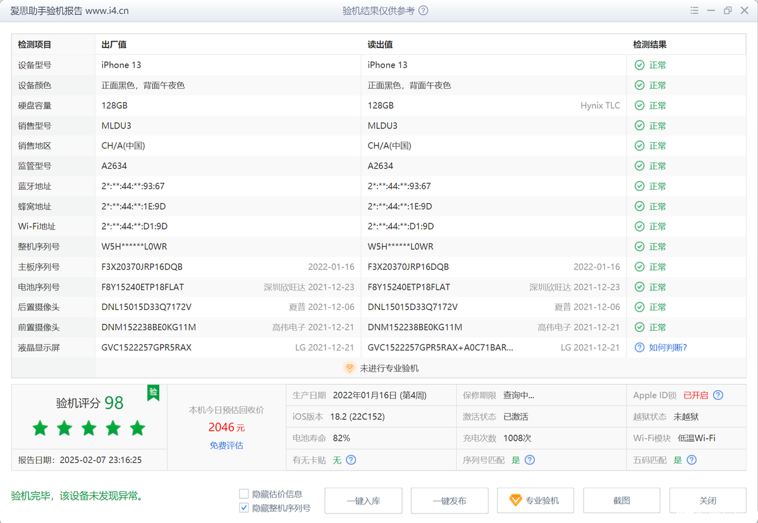Click the green check icon in 电池序列号 row
Viewport: 758px width, 523px height.
[x=639, y=287]
